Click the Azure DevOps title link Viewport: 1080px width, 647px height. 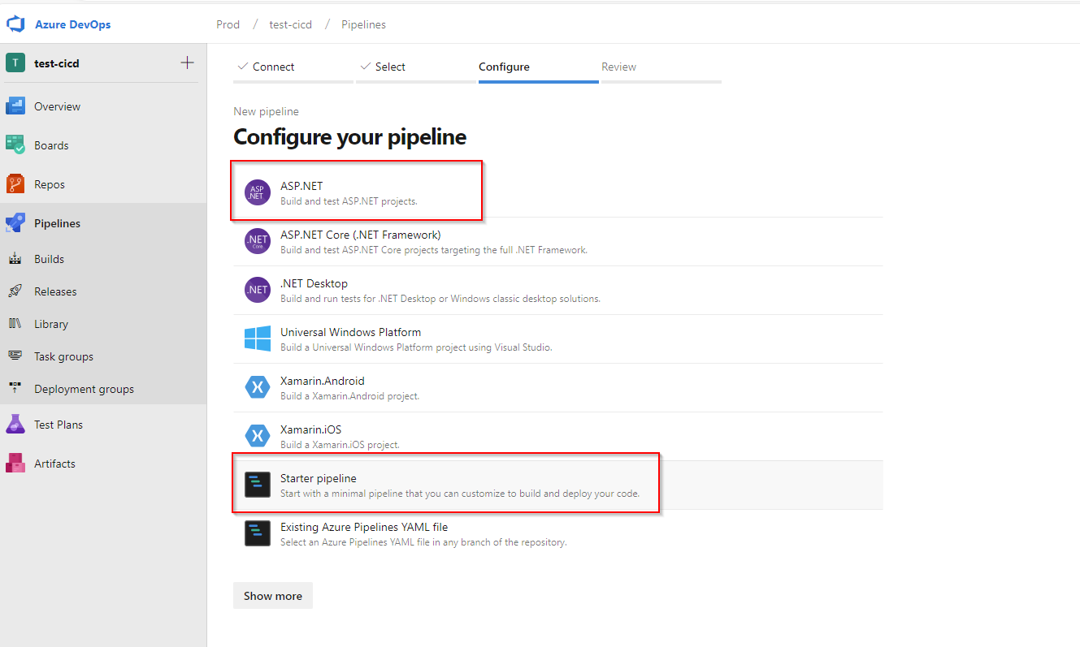(x=72, y=24)
